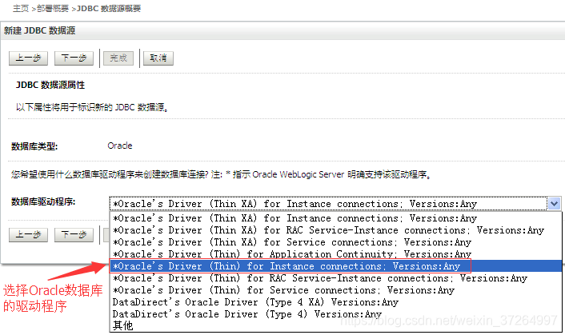Select Thin for Application Continuity option
The image size is (565, 335).
335,254
